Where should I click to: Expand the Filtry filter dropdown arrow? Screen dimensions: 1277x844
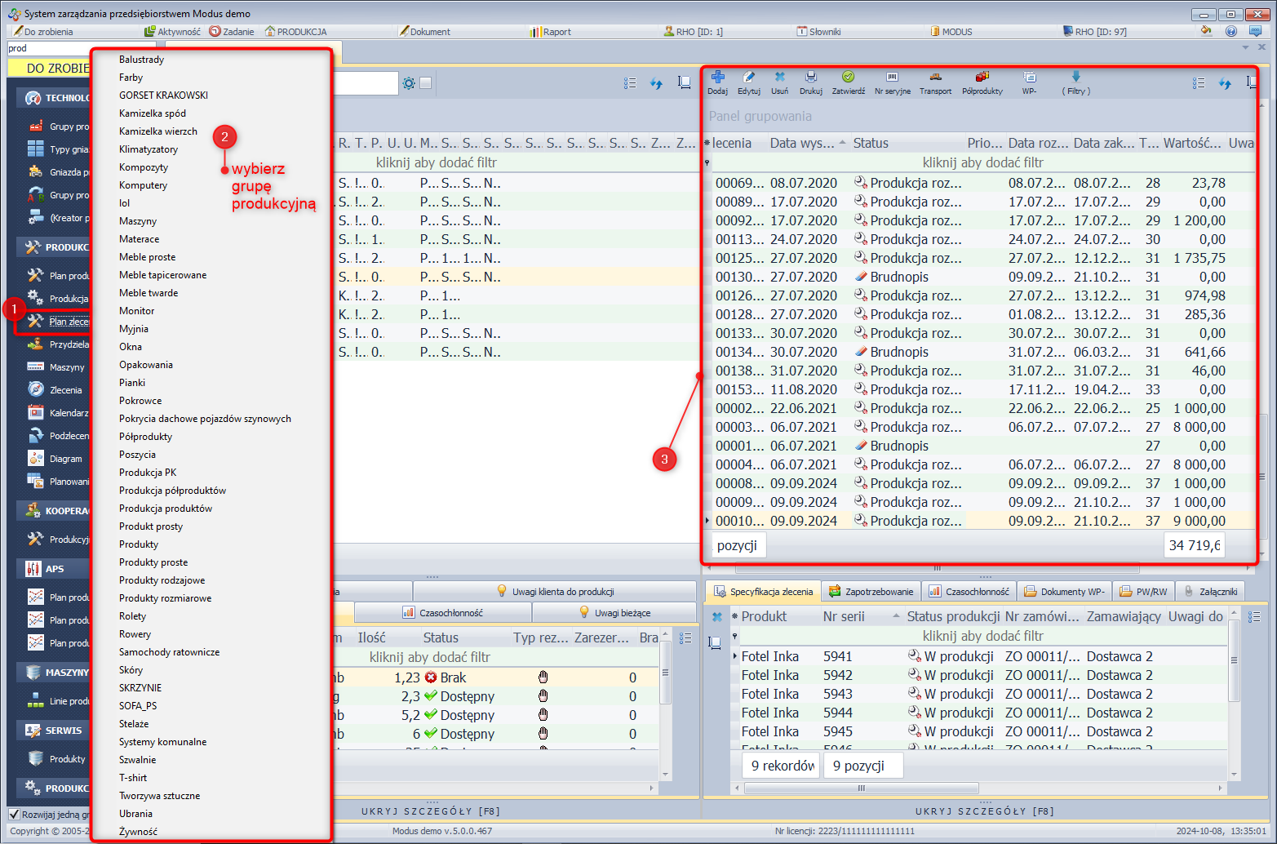(x=1075, y=78)
